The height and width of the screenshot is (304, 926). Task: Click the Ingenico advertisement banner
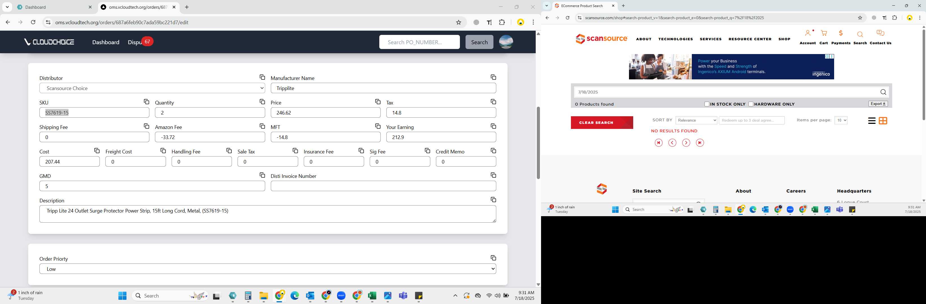point(731,67)
